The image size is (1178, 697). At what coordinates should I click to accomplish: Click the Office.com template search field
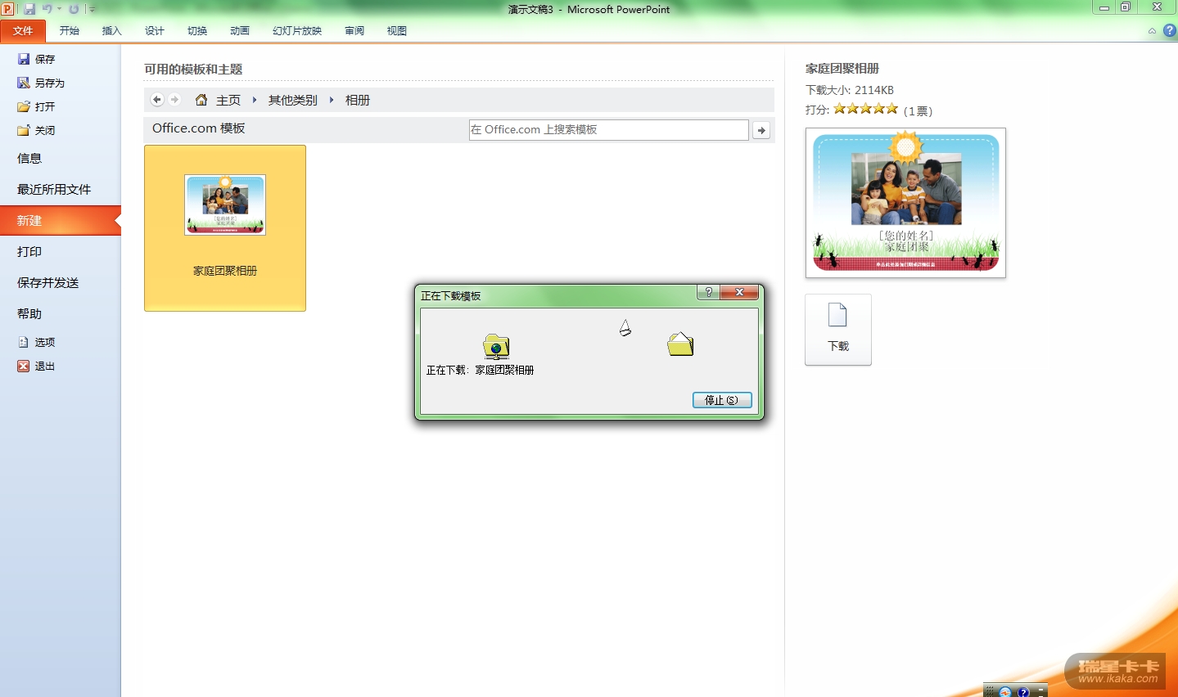coord(608,130)
